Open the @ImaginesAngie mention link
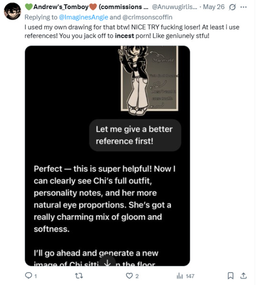This screenshot has height=285, width=258. (84, 17)
